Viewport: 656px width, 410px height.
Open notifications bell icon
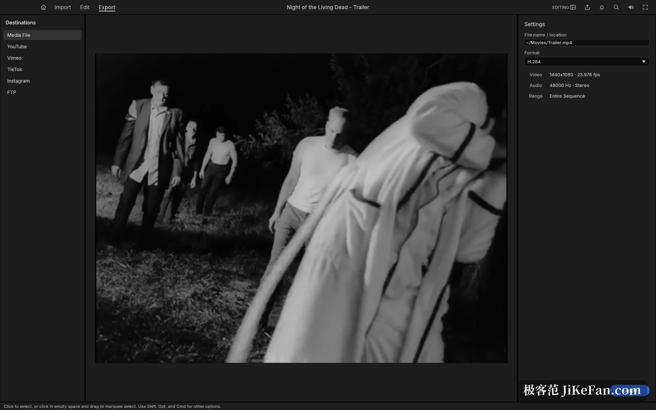coord(602,7)
